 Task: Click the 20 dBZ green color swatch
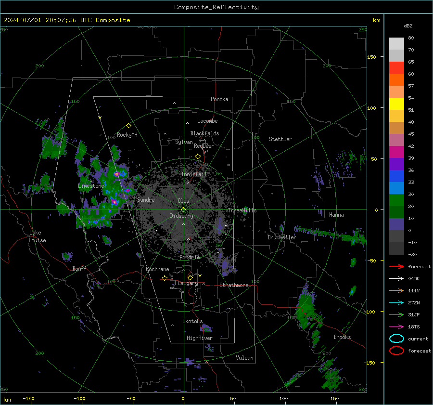396,200
